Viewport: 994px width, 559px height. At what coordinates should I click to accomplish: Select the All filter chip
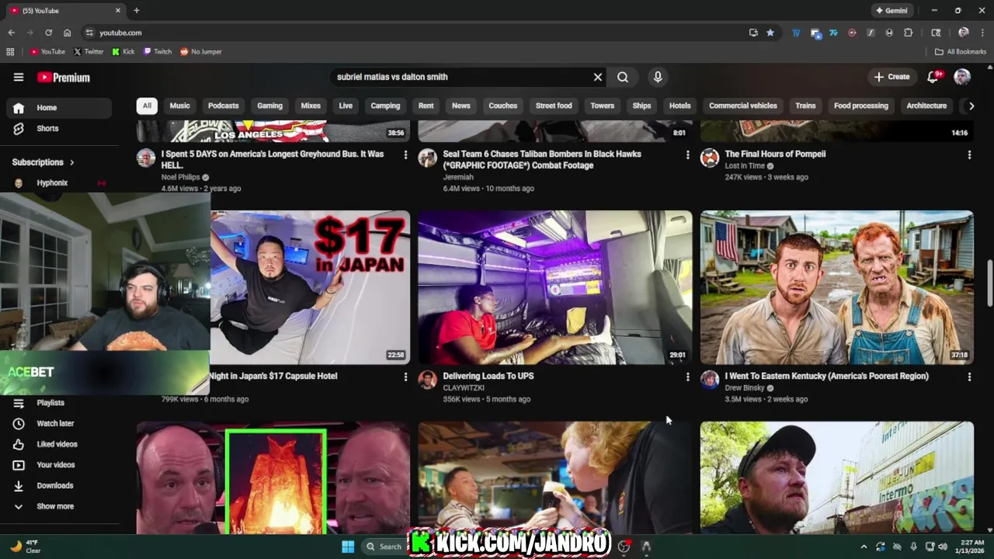pos(147,106)
